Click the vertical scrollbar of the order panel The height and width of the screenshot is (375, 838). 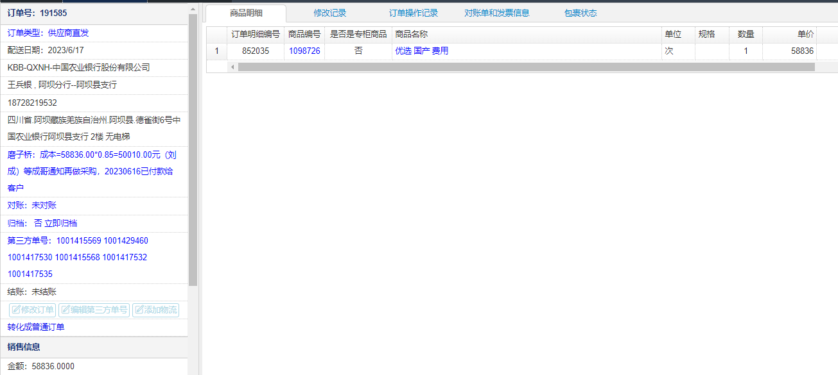pos(193,149)
